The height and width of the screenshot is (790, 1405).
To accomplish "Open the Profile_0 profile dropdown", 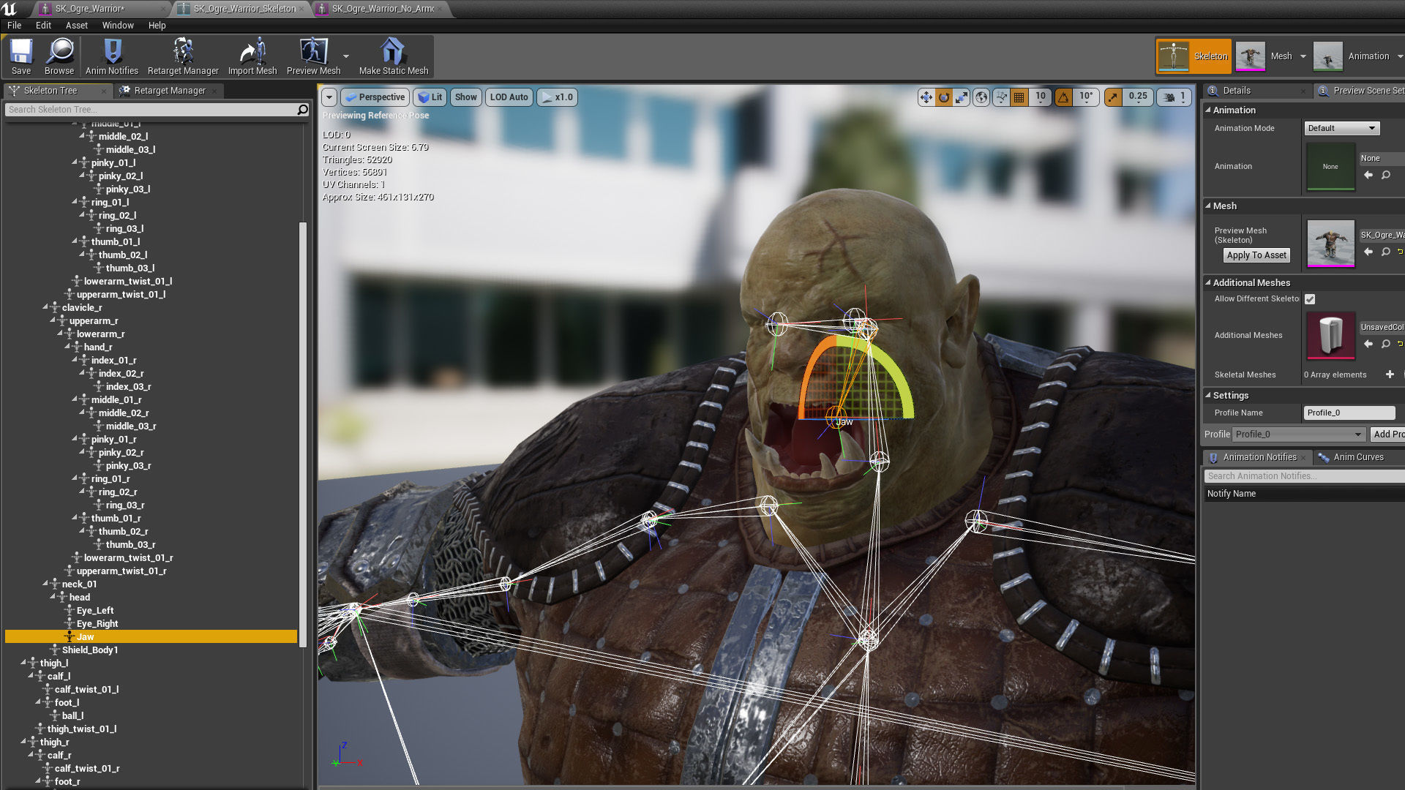I will click(1299, 434).
